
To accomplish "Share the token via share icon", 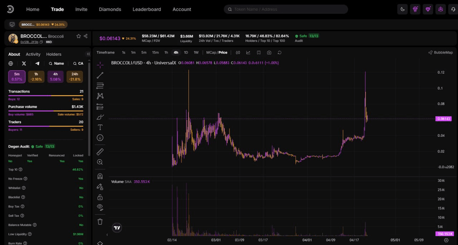I will (x=86, y=36).
